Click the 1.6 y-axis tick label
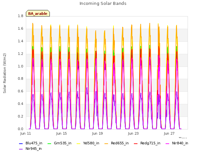 (x=20, y=28)
